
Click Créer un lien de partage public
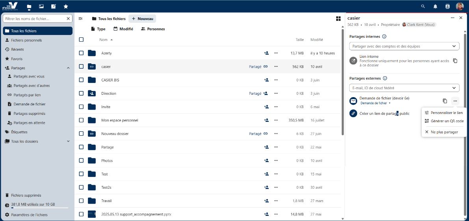[x=384, y=113]
